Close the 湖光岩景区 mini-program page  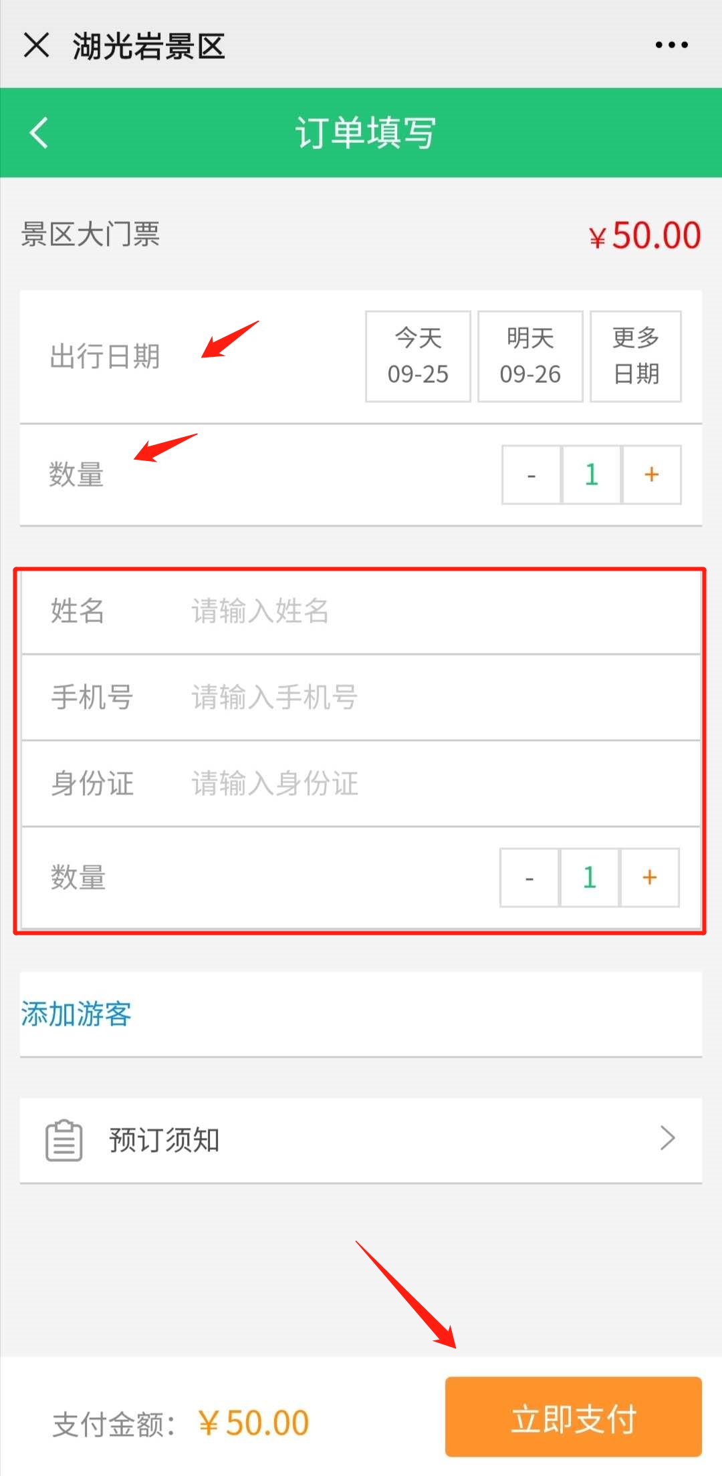click(x=36, y=45)
